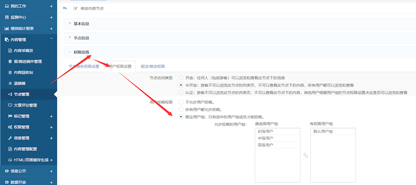Open 报/推送稿件管理 in the sidebar

(x=29, y=62)
